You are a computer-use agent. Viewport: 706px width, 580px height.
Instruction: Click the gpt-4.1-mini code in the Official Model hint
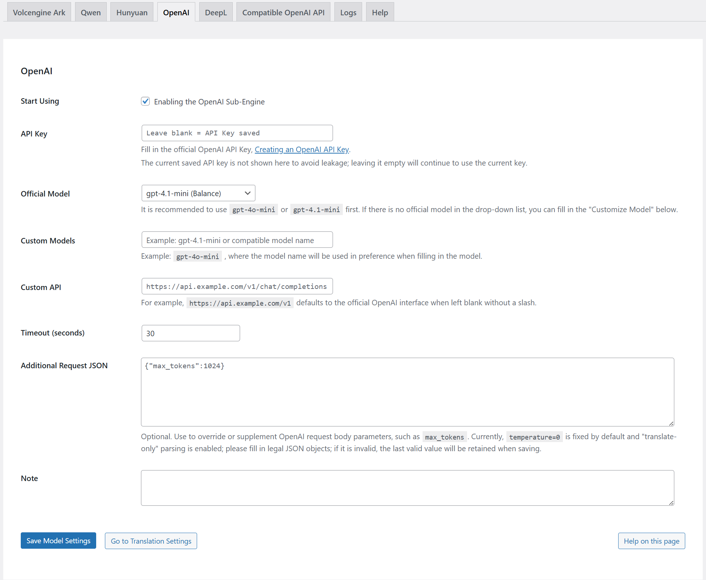pyautogui.click(x=316, y=210)
